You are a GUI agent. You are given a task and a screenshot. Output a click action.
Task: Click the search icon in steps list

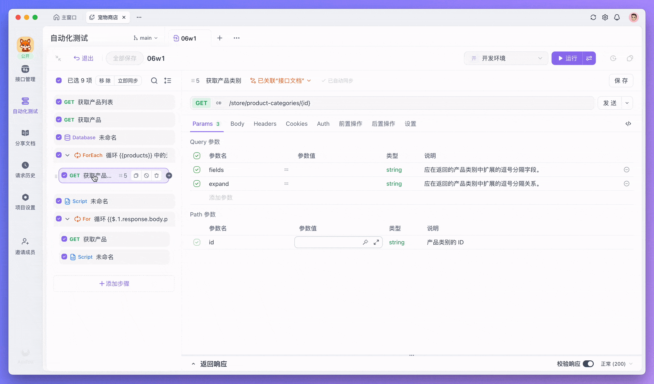(154, 81)
